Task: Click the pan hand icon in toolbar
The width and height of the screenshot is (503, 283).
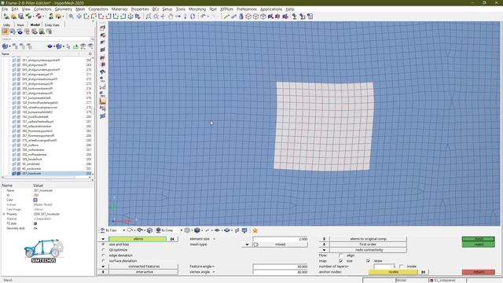Action: click(x=171, y=16)
